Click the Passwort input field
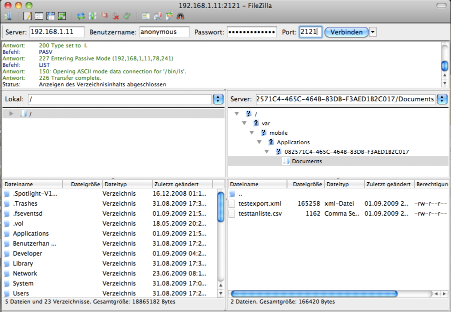Image resolution: width=451 pixels, height=312 pixels. point(251,32)
